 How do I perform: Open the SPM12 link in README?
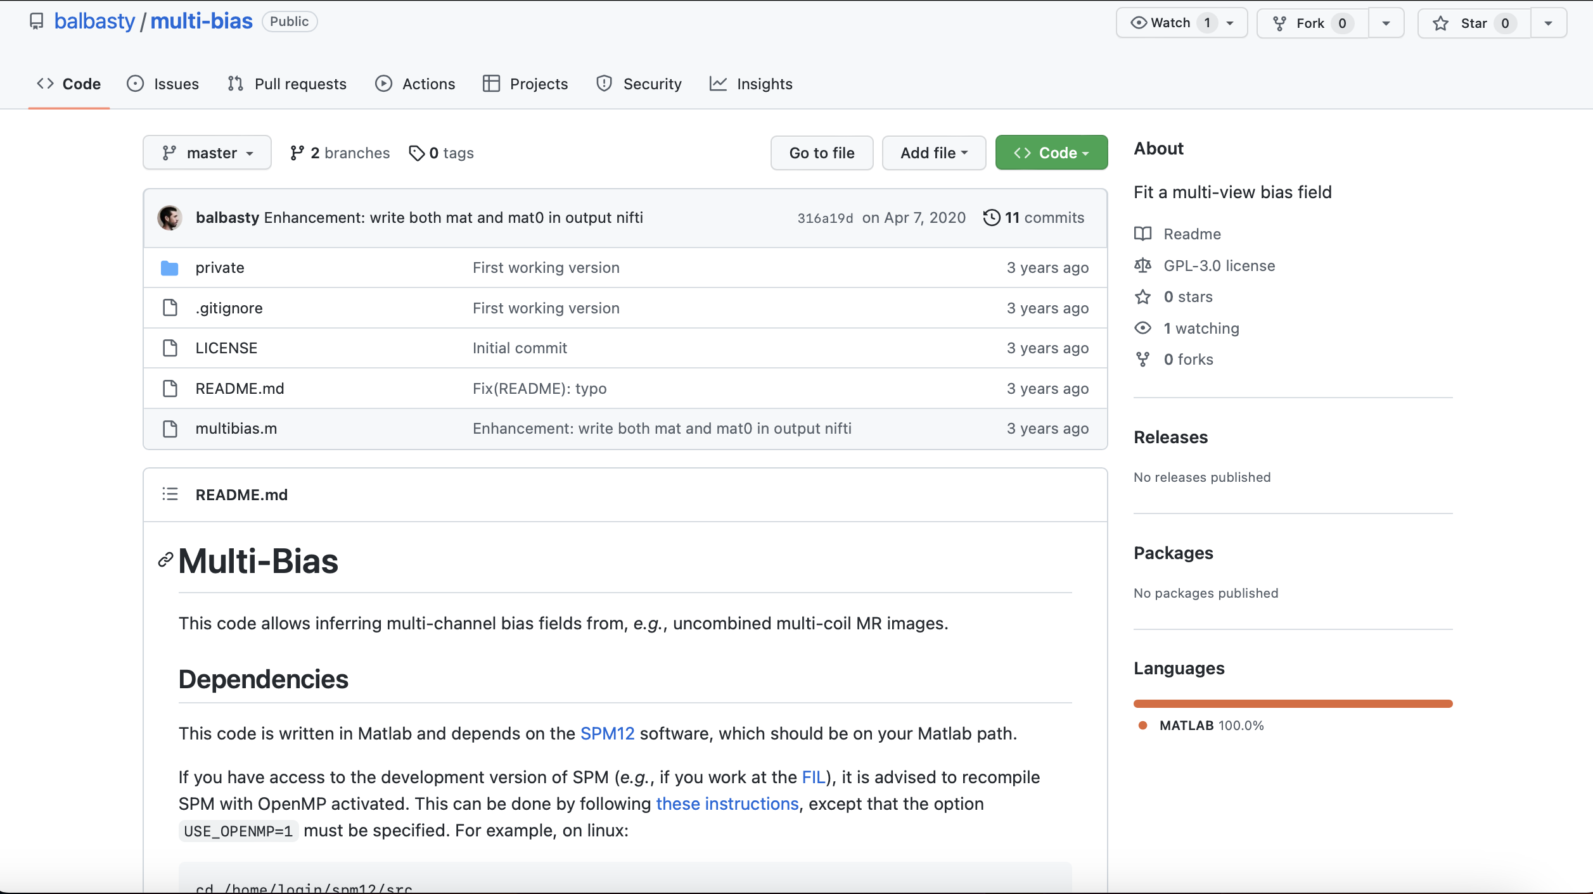[x=607, y=734]
